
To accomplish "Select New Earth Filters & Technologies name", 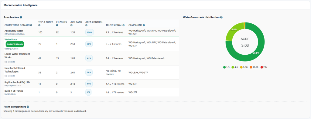I will (x=15, y=70).
